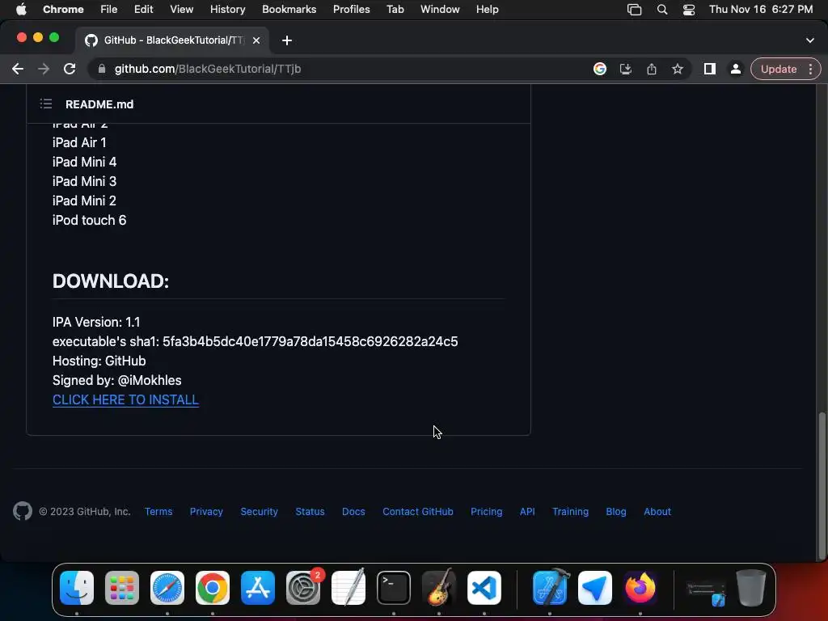Open the Chrome app menu
Image resolution: width=828 pixels, height=621 pixels.
click(63, 9)
